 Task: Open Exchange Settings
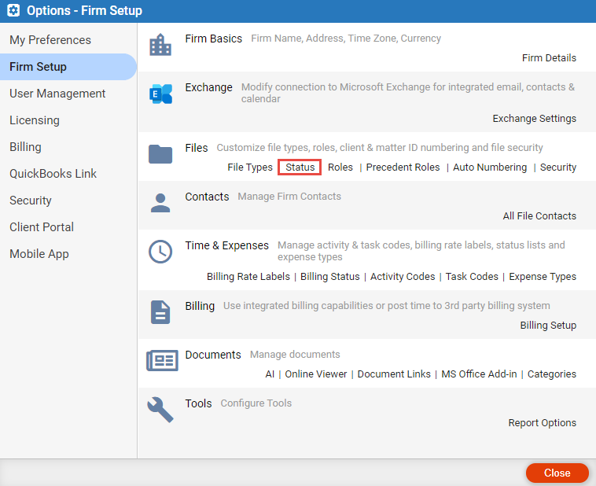tap(535, 119)
